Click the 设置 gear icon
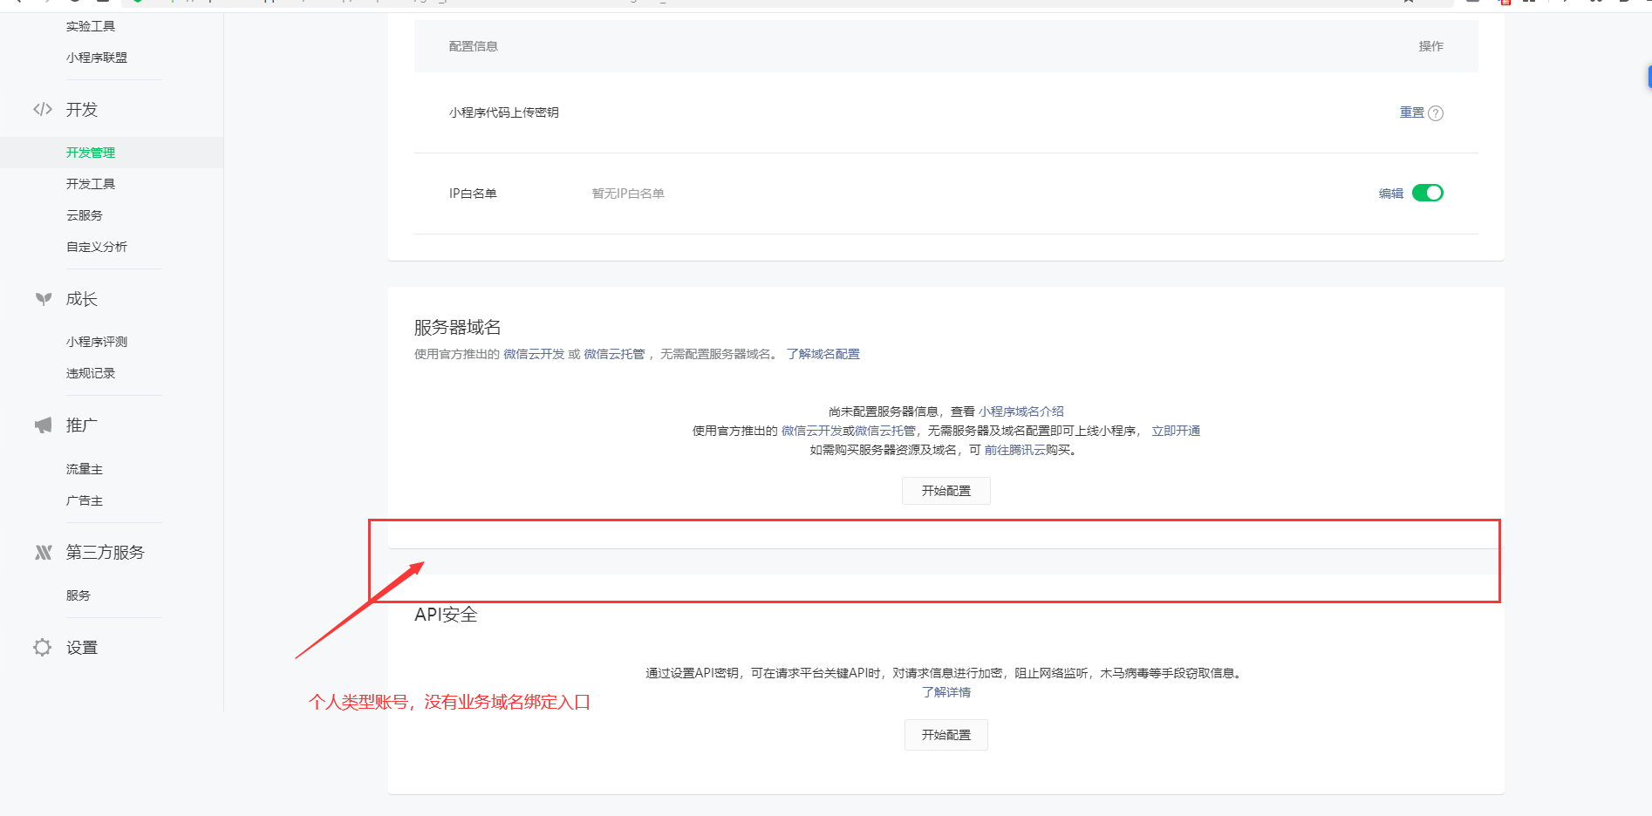The width and height of the screenshot is (1652, 816). pyautogui.click(x=43, y=648)
